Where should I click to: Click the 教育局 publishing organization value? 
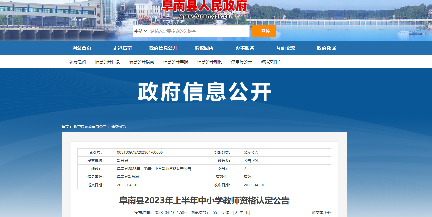pos(122,161)
